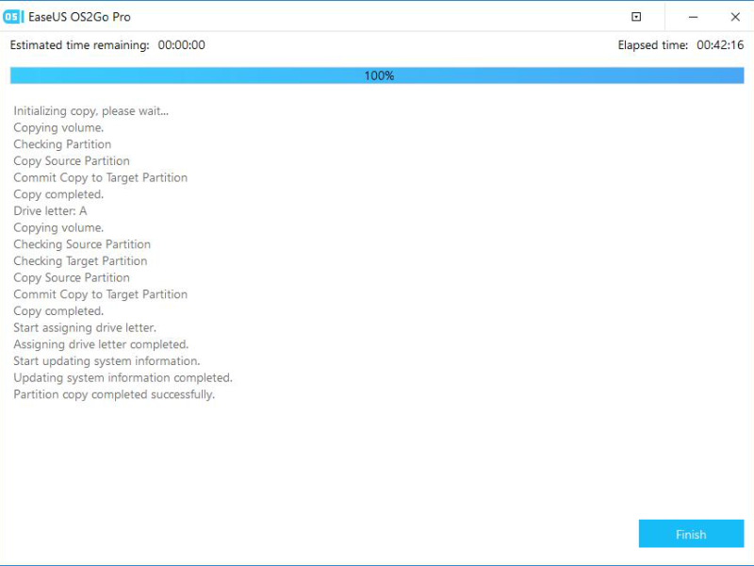This screenshot has width=754, height=566.
Task: Click the Finish button
Action: pos(691,533)
